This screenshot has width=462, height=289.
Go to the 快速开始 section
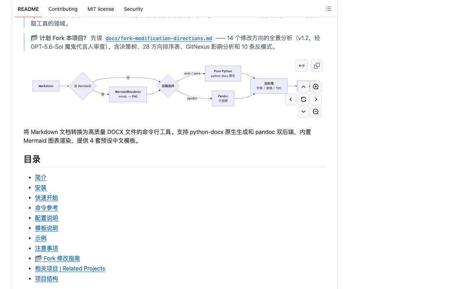47,198
